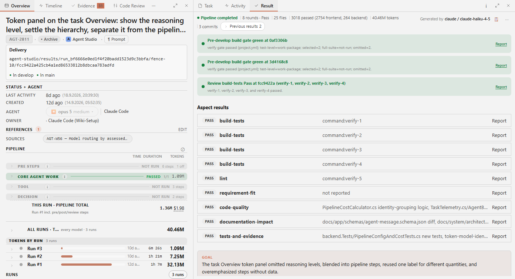Viewport: 515px width, 279px height.
Task: Open Report for the code-quality aspect
Action: click(x=499, y=208)
